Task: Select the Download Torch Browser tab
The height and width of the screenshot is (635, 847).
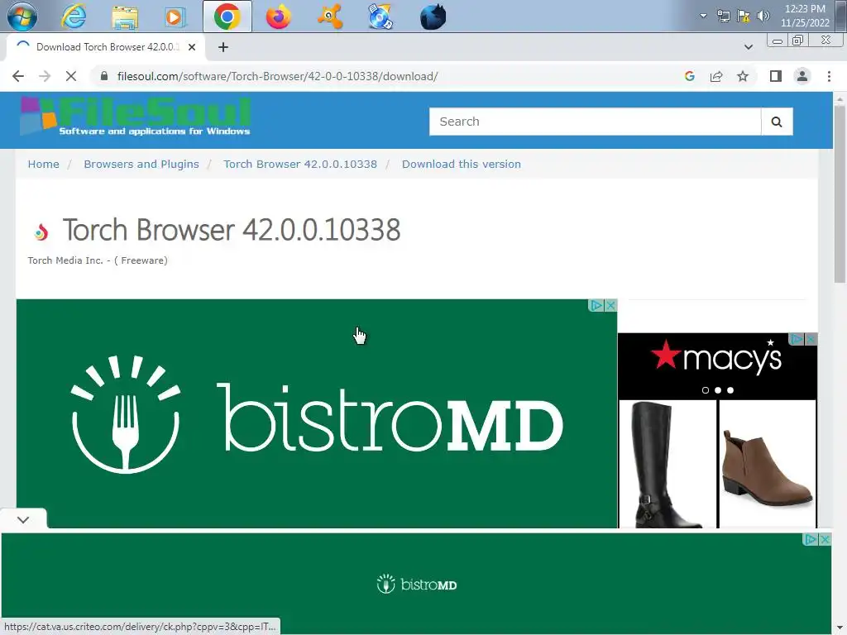Action: tap(105, 47)
